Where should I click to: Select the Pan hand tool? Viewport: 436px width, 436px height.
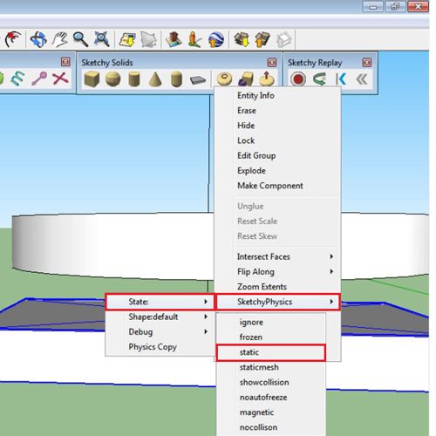[59, 39]
